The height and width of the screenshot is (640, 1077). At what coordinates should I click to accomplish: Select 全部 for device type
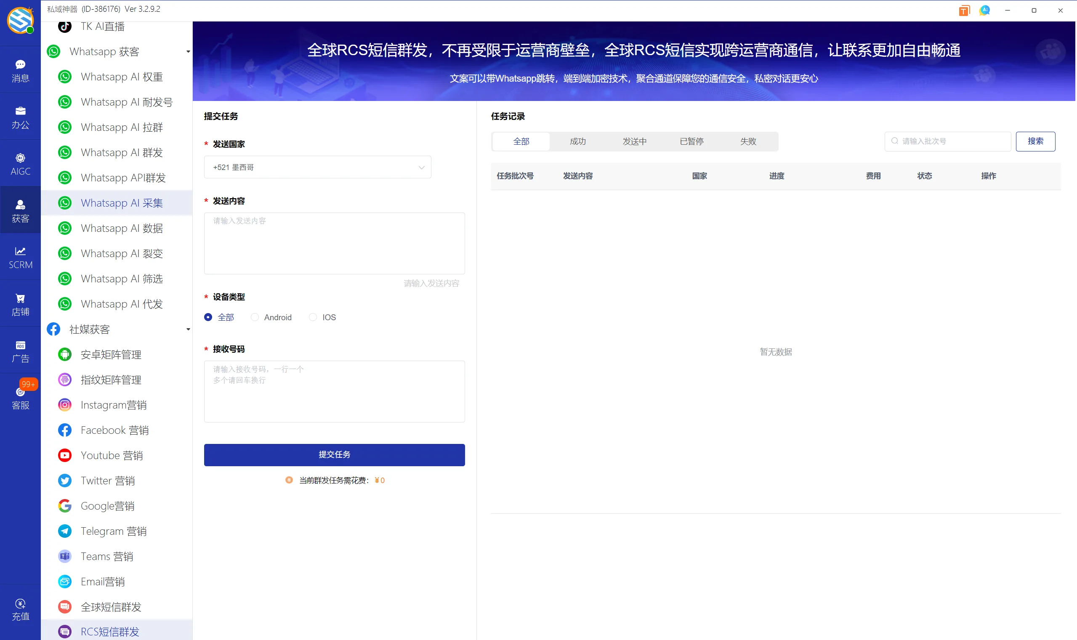pos(208,317)
